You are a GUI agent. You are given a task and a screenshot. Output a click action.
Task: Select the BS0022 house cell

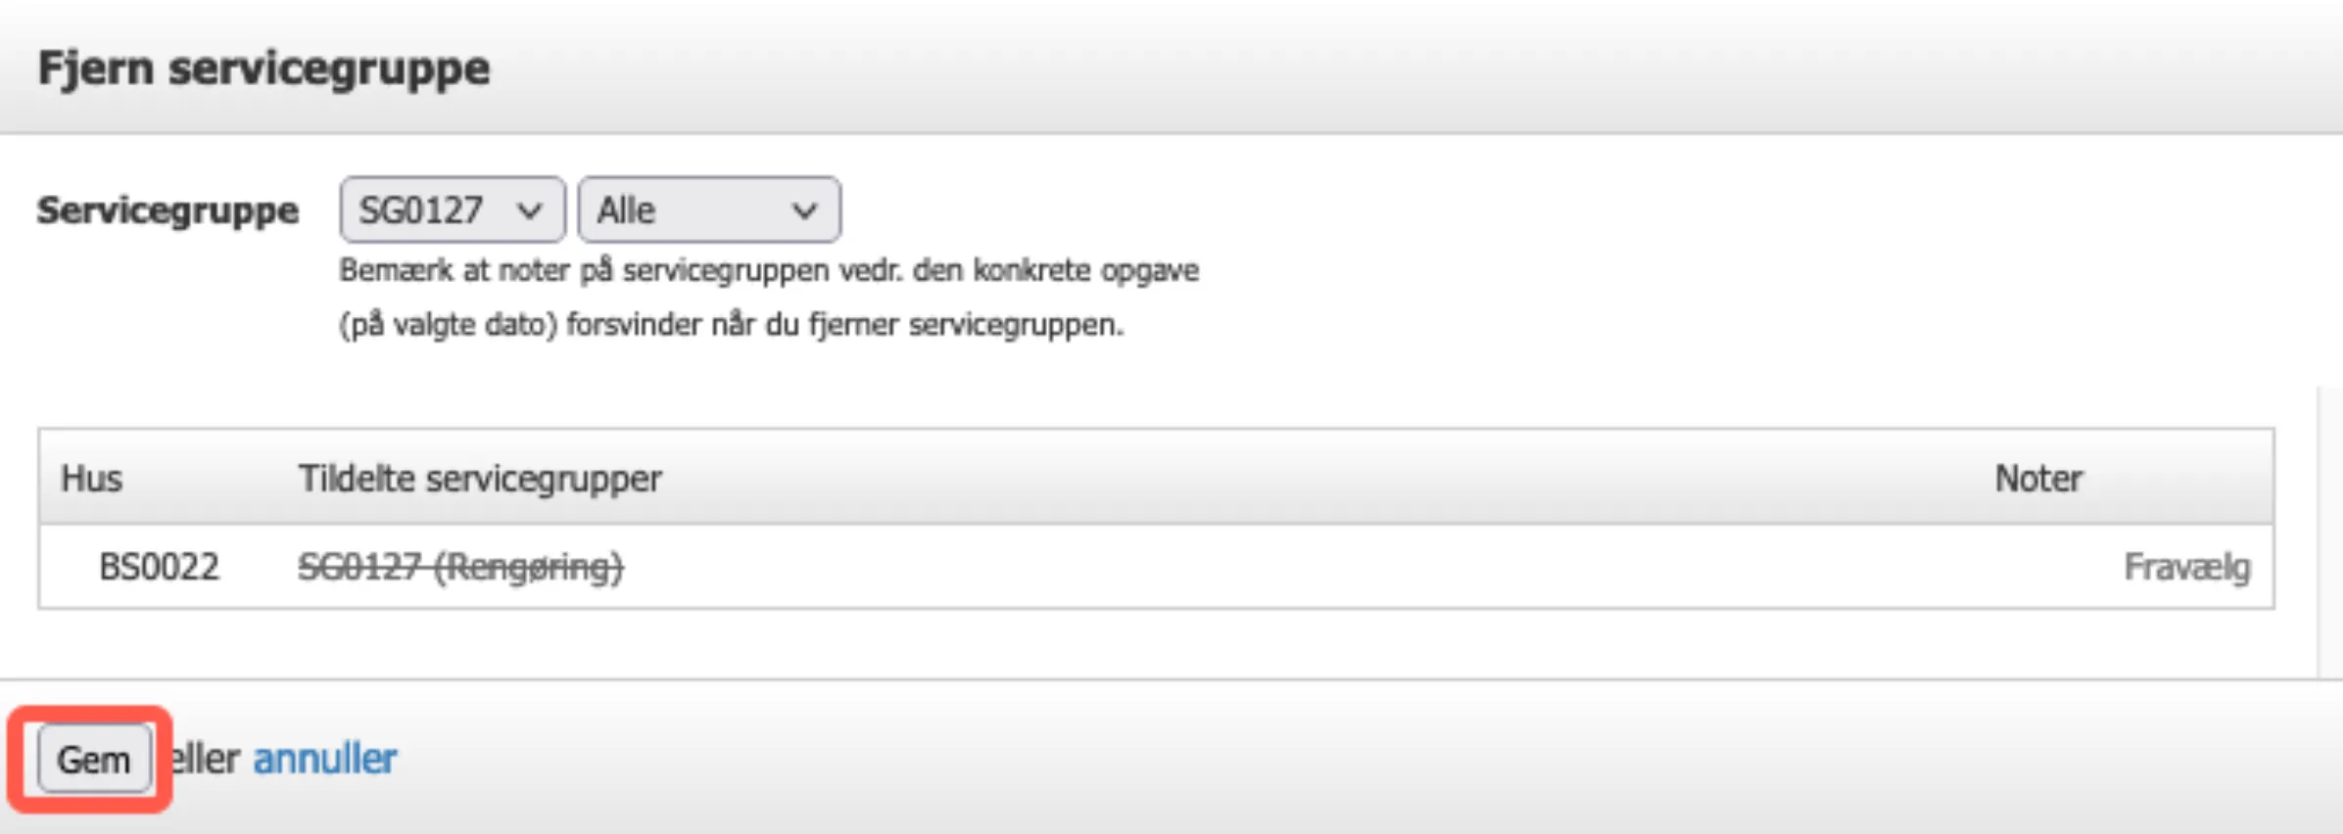[159, 567]
